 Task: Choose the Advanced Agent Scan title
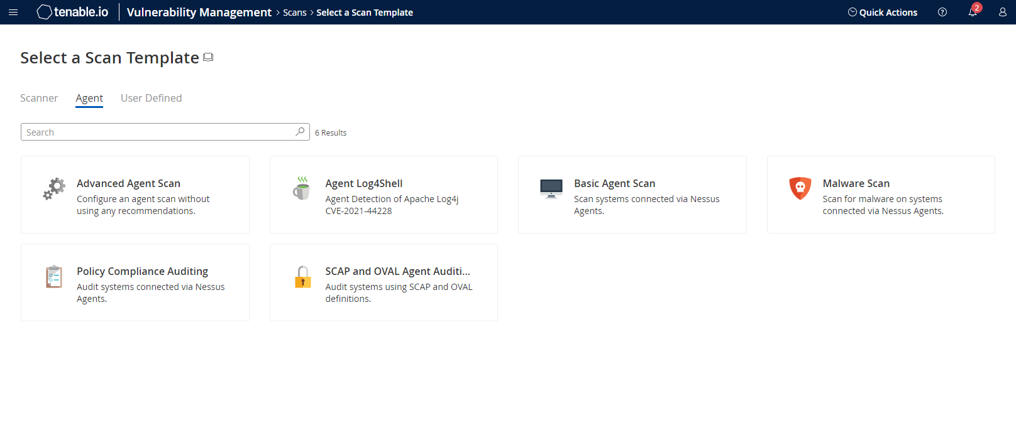click(129, 183)
